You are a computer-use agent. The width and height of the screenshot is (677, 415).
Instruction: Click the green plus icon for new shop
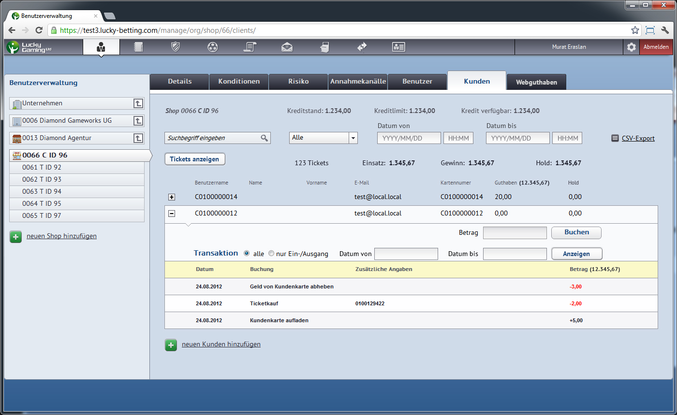(15, 237)
